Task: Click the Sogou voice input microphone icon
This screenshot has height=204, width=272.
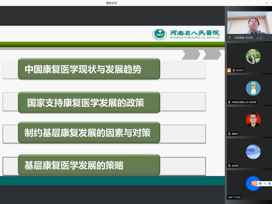Action: pyautogui.click(x=269, y=183)
